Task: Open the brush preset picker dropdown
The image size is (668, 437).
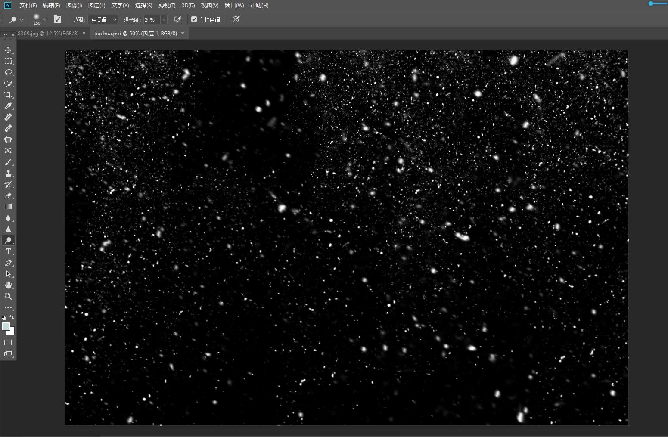Action: tap(45, 20)
